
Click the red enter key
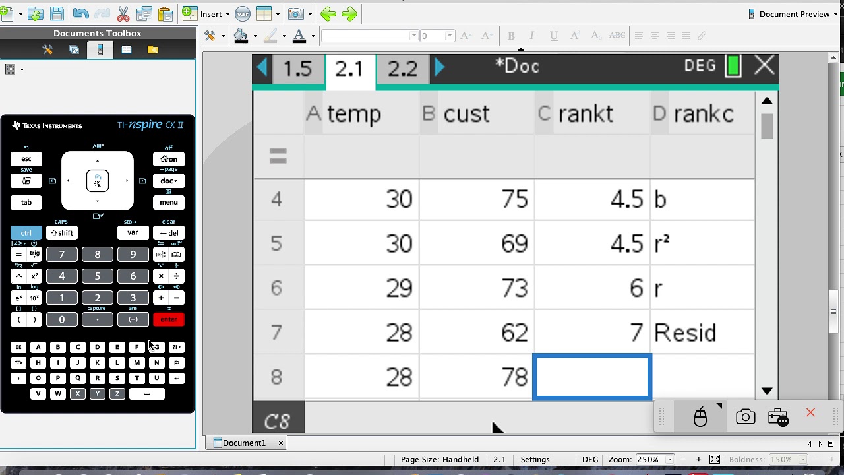pos(169,320)
